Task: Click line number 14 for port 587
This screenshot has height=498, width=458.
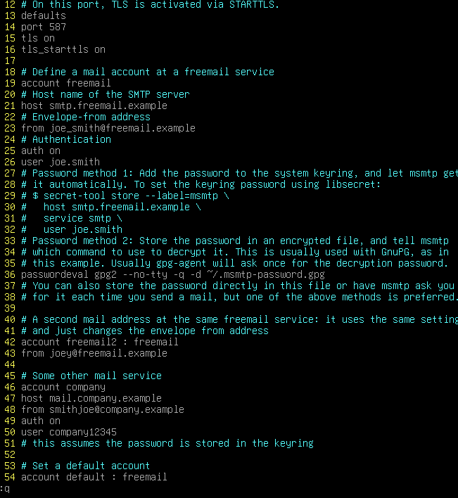Action: [10, 27]
